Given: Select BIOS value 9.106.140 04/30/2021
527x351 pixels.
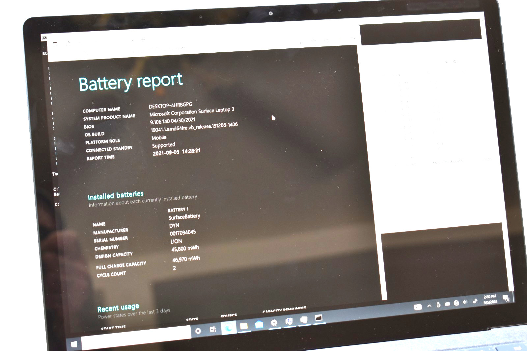Looking at the screenshot, I should 173,121.
